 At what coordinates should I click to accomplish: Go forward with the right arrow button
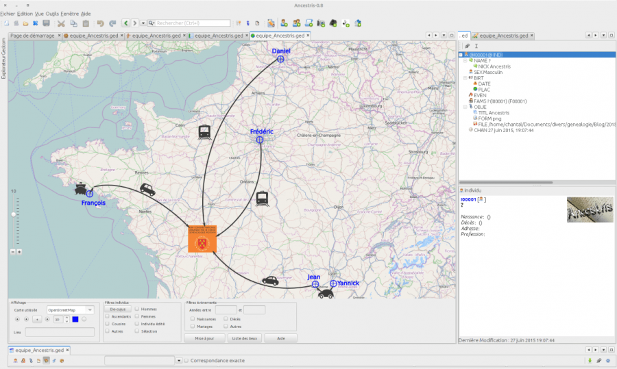click(x=135, y=23)
